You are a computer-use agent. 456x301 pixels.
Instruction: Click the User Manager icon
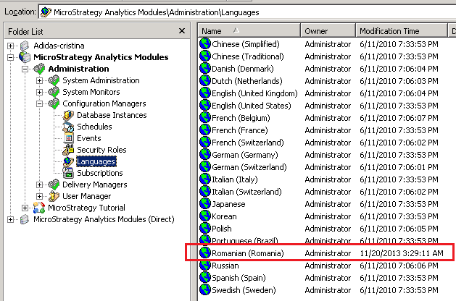coord(54,196)
